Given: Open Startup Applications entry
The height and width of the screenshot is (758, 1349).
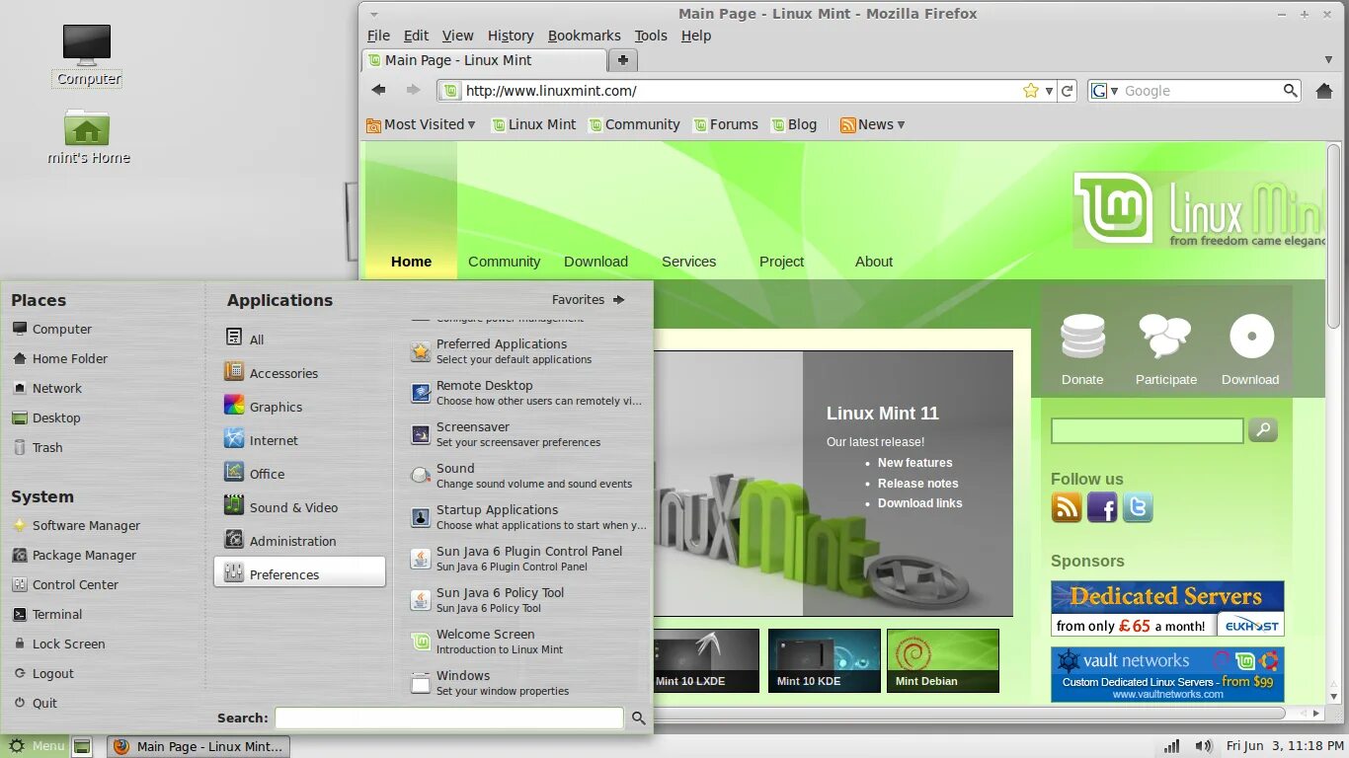Looking at the screenshot, I should pyautogui.click(x=528, y=517).
